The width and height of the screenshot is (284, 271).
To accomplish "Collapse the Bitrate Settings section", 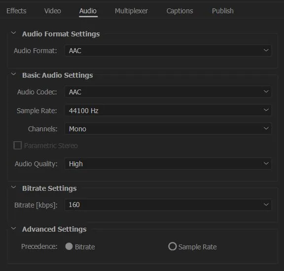I will tap(14, 187).
